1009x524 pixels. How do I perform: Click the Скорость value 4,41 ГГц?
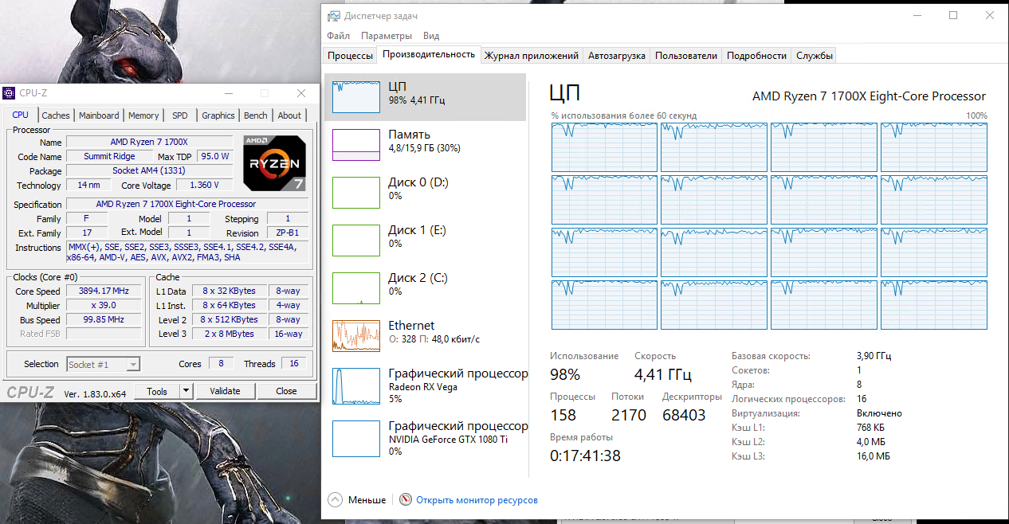(x=662, y=374)
